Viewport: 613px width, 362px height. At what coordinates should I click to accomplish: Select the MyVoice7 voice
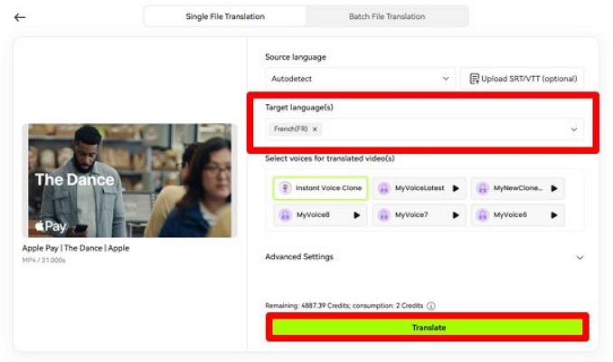[420, 214]
